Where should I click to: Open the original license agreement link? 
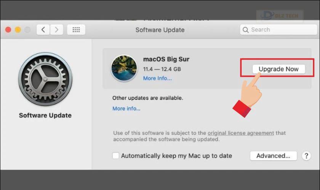(241, 133)
